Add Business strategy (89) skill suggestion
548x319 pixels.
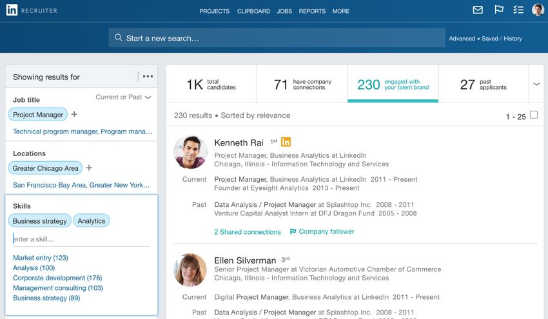(x=46, y=298)
